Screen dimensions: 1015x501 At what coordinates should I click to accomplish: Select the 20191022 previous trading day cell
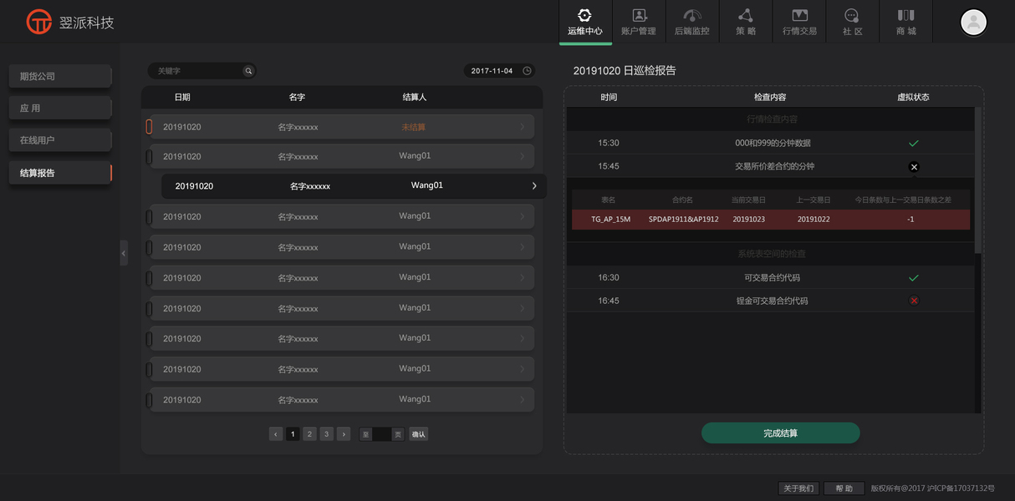[814, 220]
